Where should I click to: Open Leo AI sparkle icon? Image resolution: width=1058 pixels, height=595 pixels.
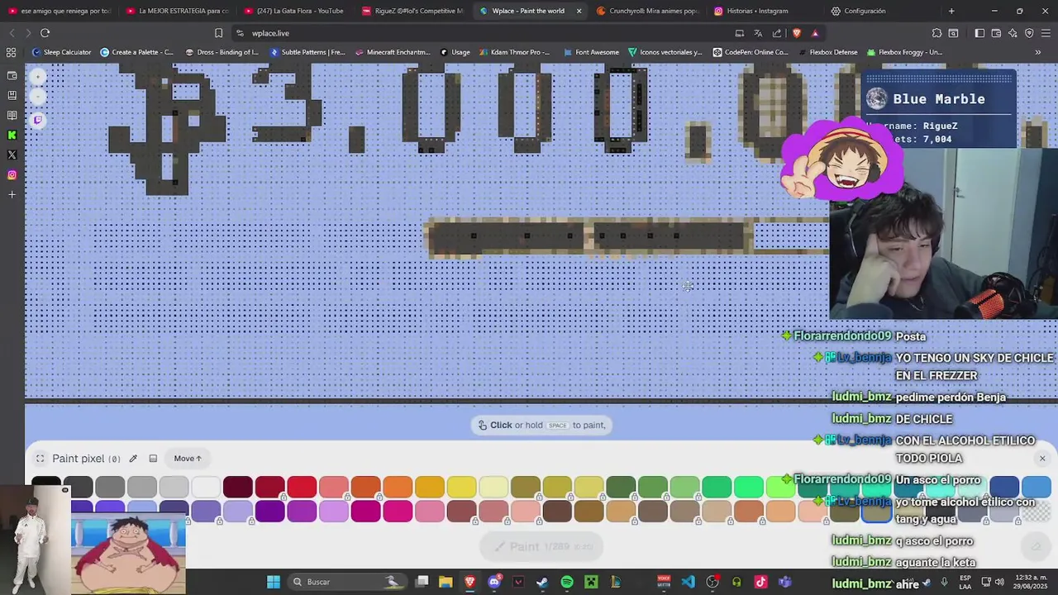pyautogui.click(x=1013, y=33)
